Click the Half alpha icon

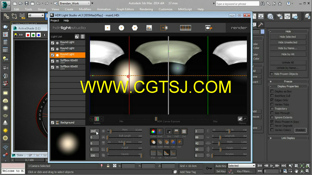coord(176,131)
